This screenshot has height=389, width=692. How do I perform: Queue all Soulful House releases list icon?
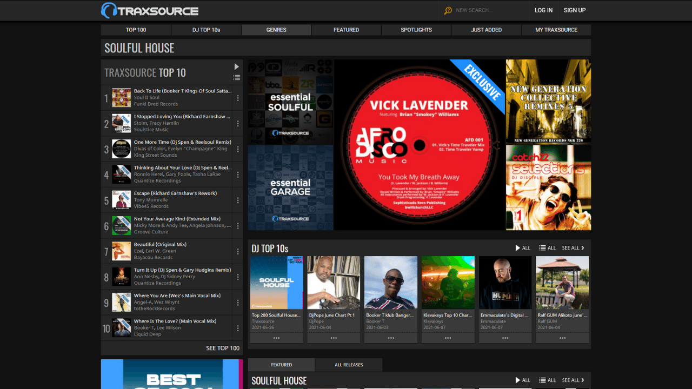point(547,380)
